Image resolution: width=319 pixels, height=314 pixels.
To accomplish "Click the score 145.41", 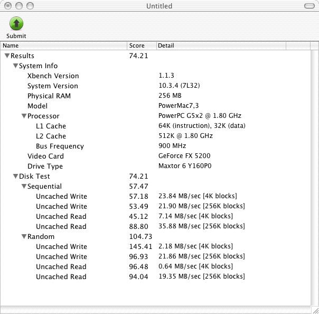I will tap(140, 246).
